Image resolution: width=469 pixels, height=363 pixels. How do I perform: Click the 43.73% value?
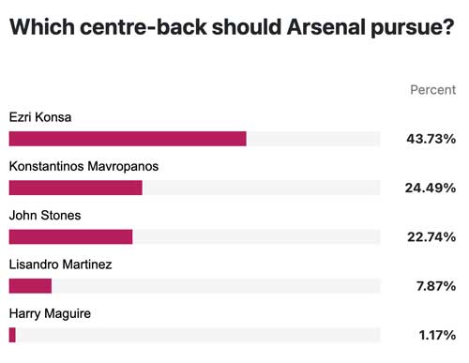[431, 139]
